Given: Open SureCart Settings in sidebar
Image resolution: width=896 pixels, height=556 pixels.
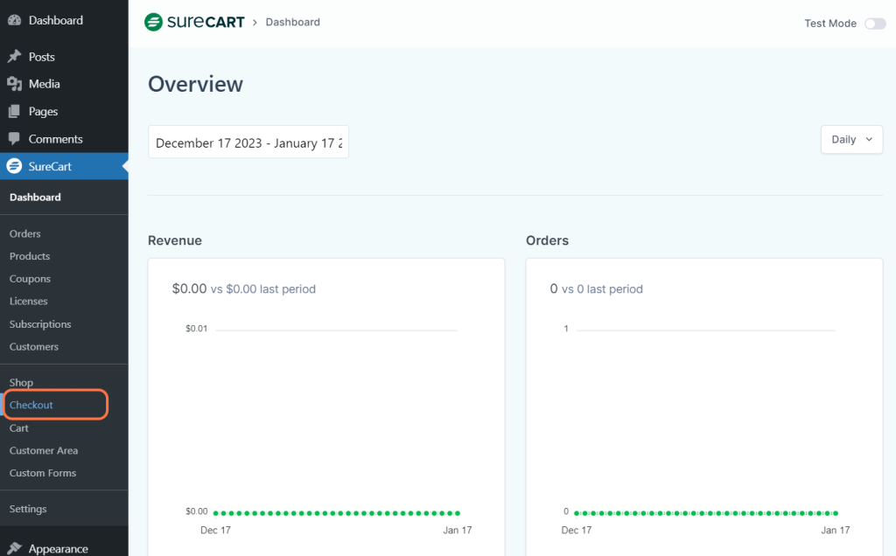Looking at the screenshot, I should click(28, 509).
